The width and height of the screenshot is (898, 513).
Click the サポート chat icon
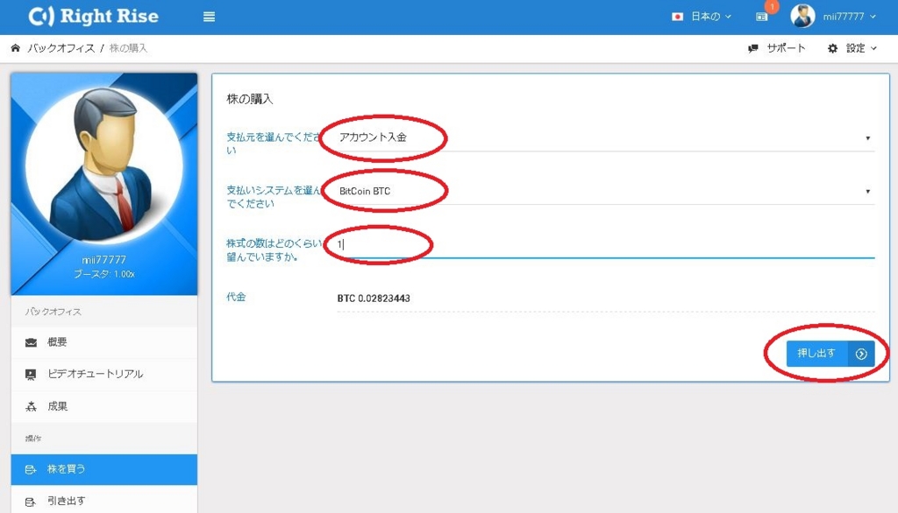(x=753, y=49)
